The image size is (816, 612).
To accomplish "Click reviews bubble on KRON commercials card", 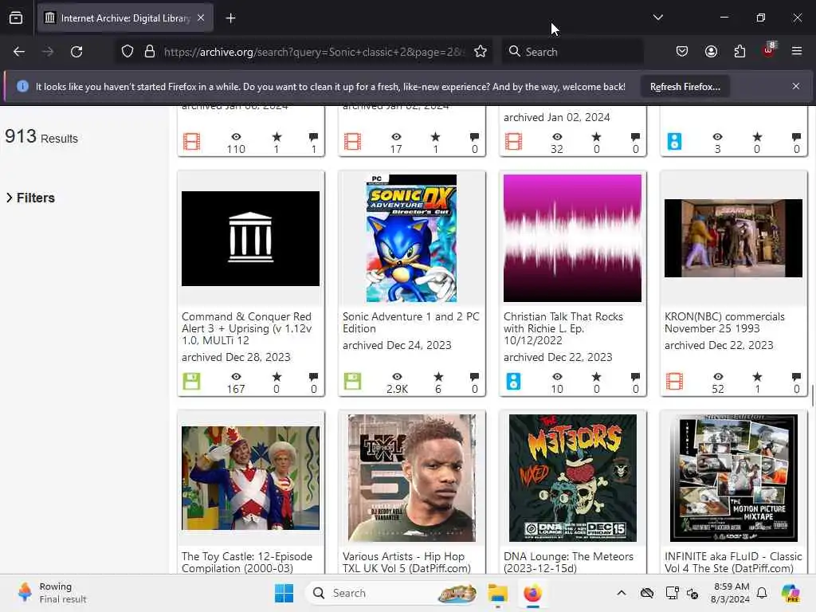I will pyautogui.click(x=796, y=377).
